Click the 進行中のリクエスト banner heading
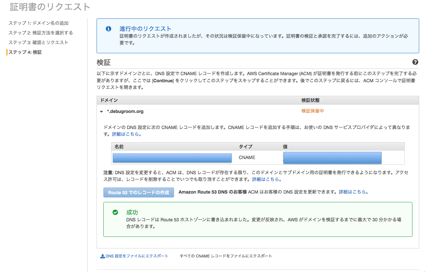425x272 pixels. [145, 29]
